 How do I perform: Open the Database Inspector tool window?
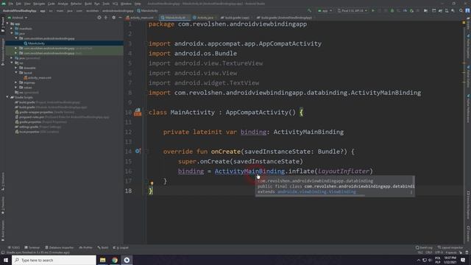click(x=59, y=247)
